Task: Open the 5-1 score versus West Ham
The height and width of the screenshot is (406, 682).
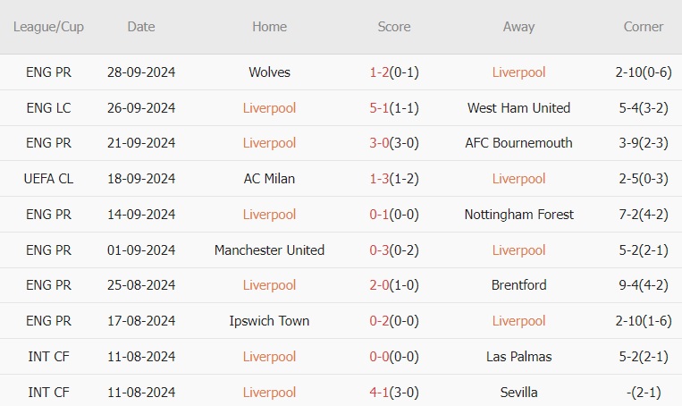Action: 379,108
